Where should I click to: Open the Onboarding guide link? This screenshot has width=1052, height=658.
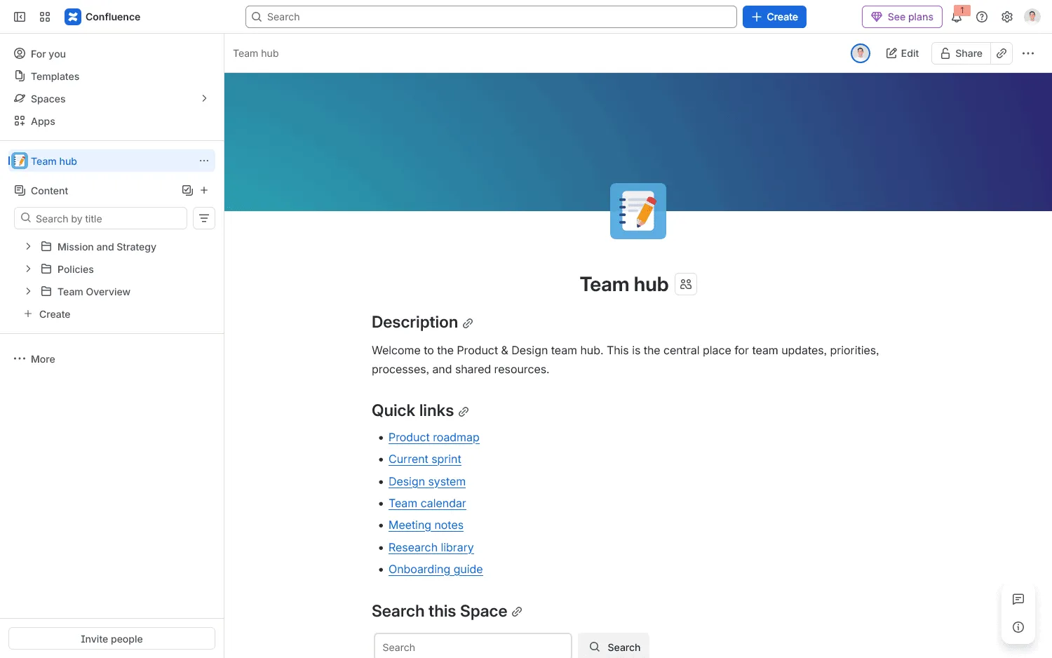436,569
